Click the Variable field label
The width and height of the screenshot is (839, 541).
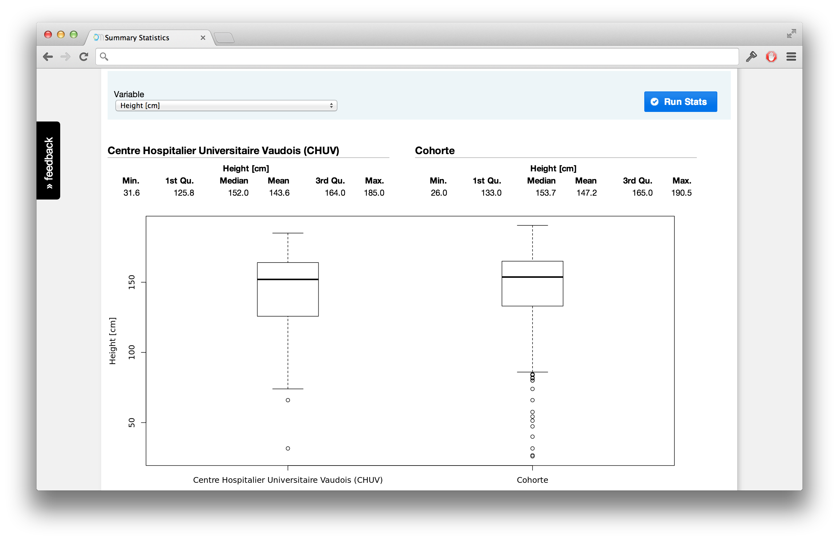(x=129, y=94)
